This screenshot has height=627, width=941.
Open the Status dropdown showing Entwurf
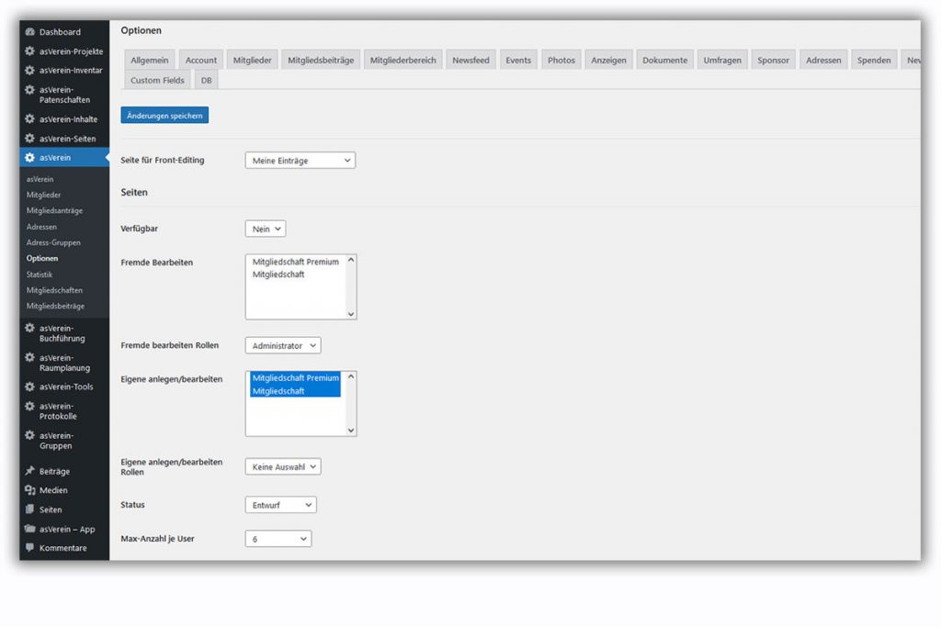[280, 505]
